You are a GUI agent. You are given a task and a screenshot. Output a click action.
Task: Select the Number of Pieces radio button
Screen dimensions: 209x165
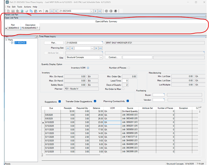click(x=129, y=68)
